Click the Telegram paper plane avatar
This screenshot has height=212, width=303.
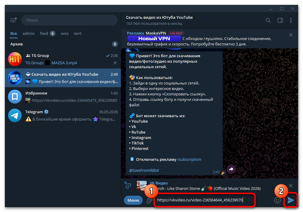coord(15,115)
